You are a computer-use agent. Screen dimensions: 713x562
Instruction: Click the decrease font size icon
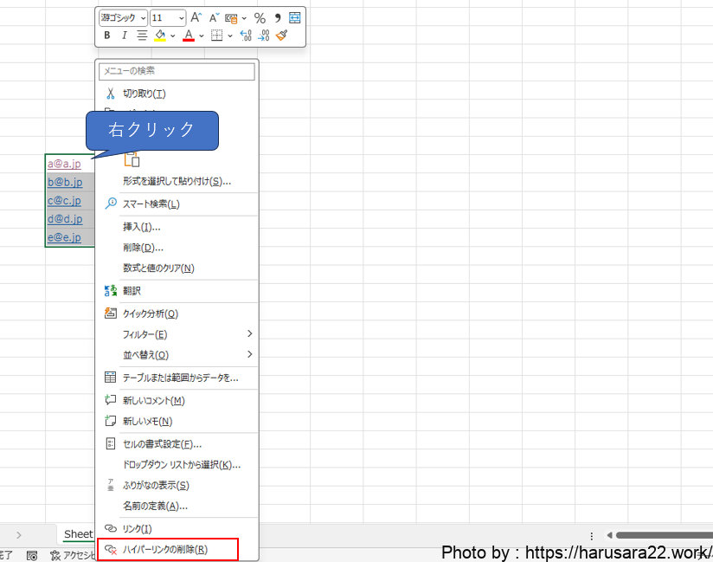point(214,17)
